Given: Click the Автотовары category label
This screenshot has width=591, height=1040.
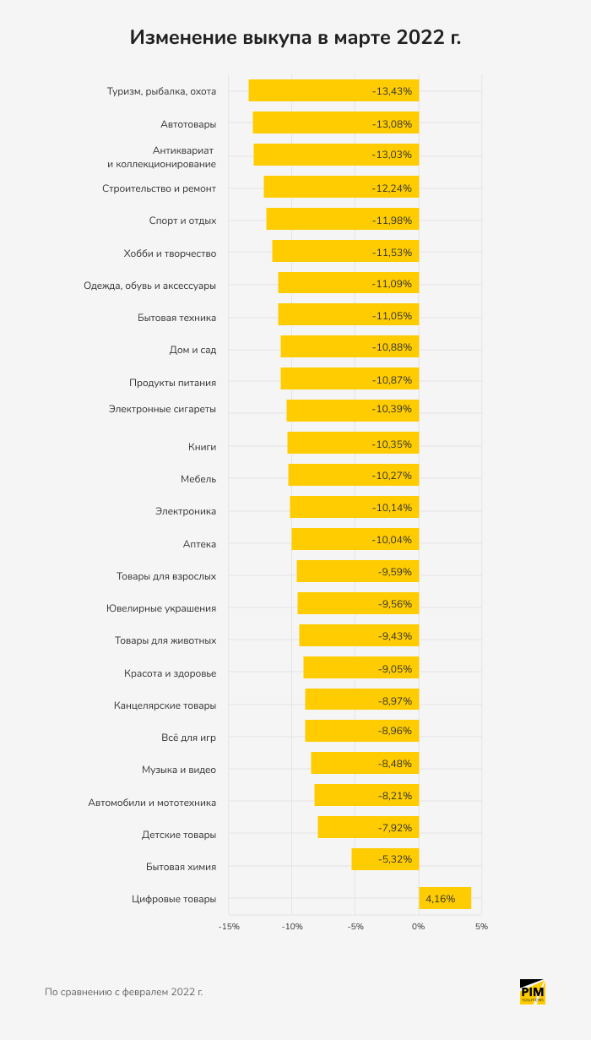Looking at the screenshot, I should point(188,124).
